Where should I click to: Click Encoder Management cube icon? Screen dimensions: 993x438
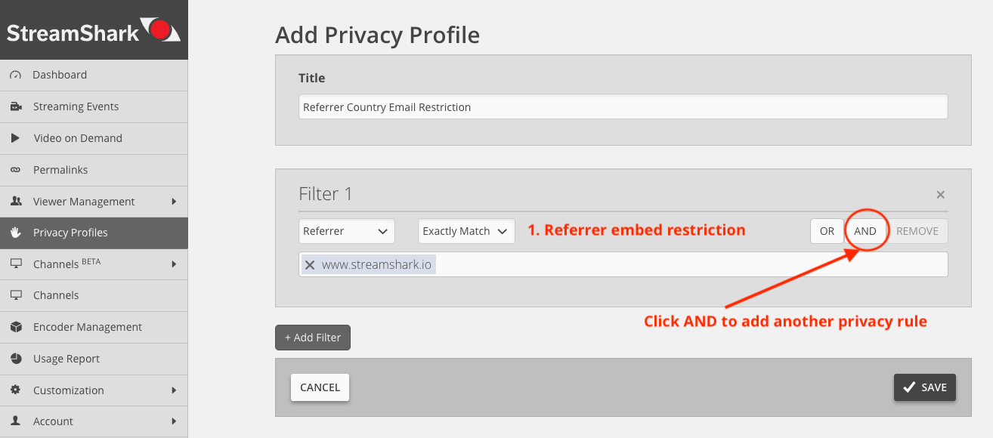(x=15, y=327)
